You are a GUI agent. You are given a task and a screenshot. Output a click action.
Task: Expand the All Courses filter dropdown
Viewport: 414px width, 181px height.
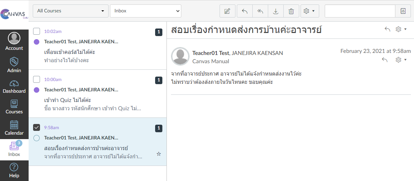(x=70, y=11)
